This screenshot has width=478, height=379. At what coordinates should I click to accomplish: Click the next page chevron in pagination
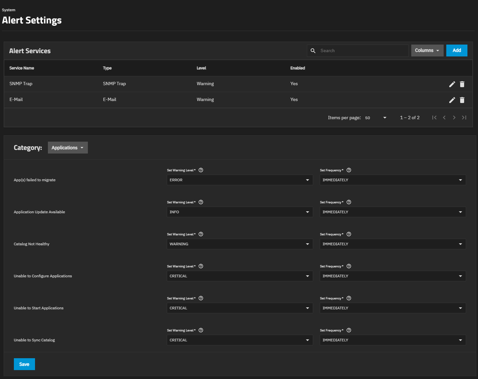[x=454, y=118]
